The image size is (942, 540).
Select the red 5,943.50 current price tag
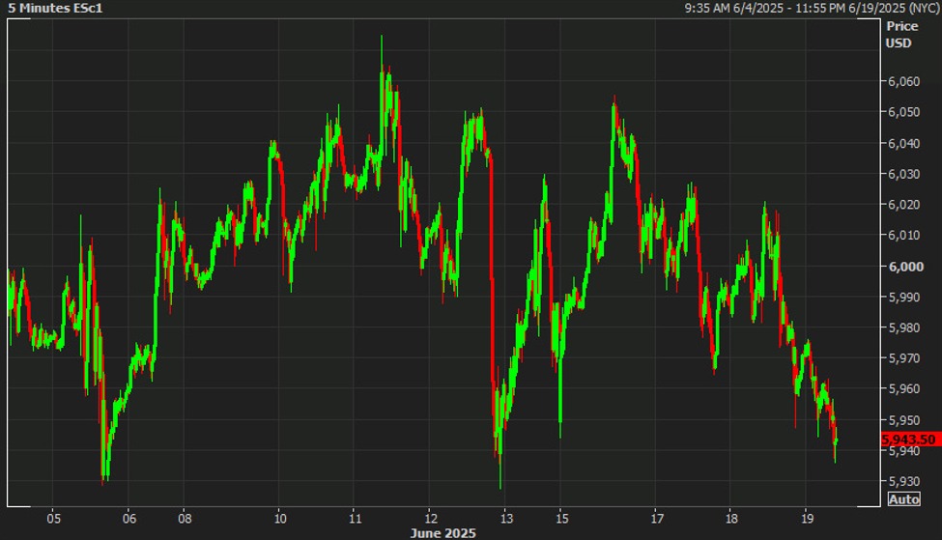909,440
